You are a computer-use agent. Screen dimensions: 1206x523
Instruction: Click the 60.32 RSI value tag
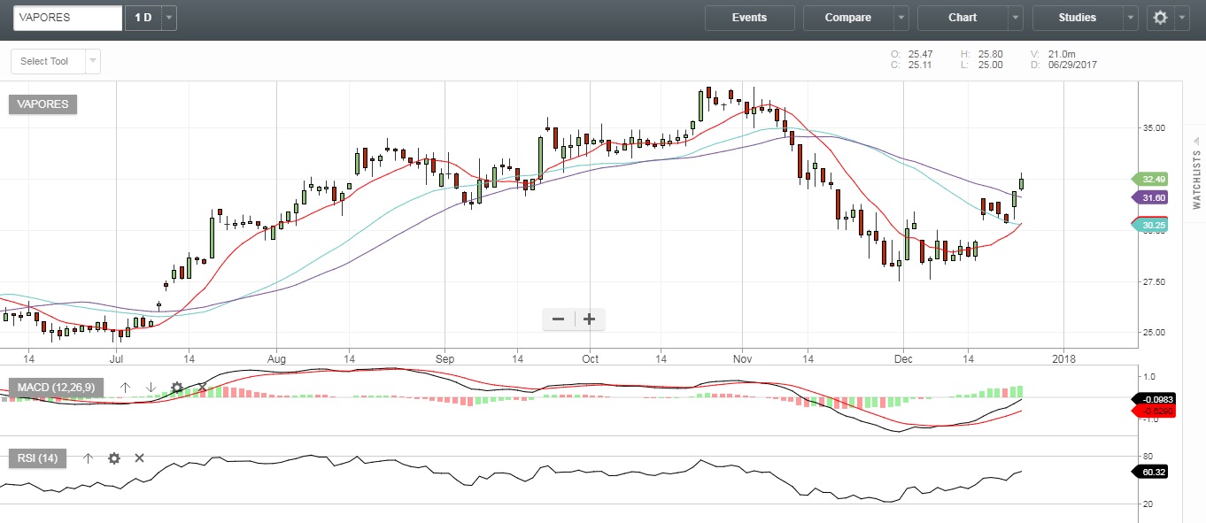click(x=1150, y=472)
